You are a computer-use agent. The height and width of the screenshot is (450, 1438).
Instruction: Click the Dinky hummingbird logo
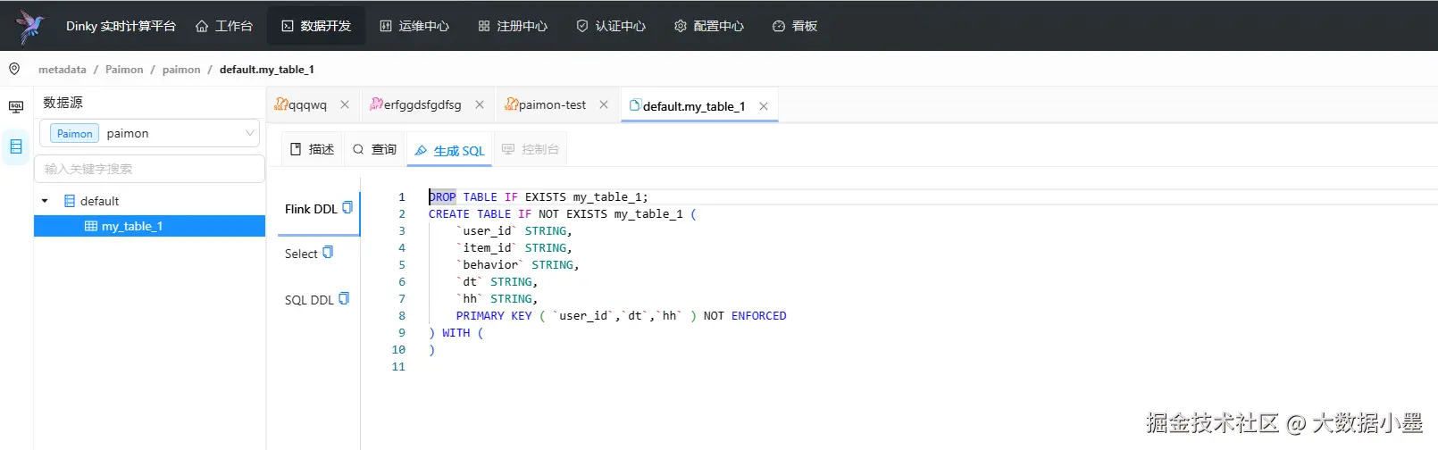pos(30,26)
